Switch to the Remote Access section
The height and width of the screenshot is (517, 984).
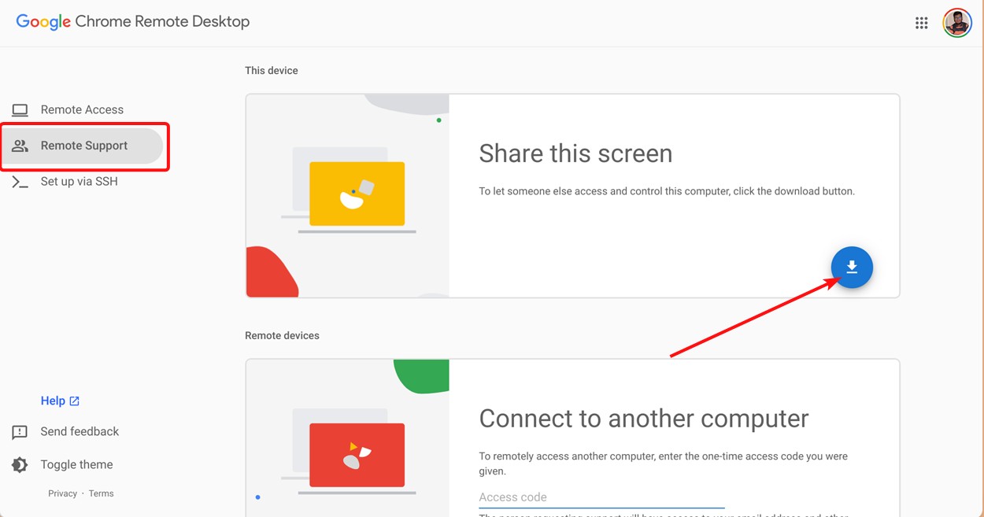pos(81,109)
